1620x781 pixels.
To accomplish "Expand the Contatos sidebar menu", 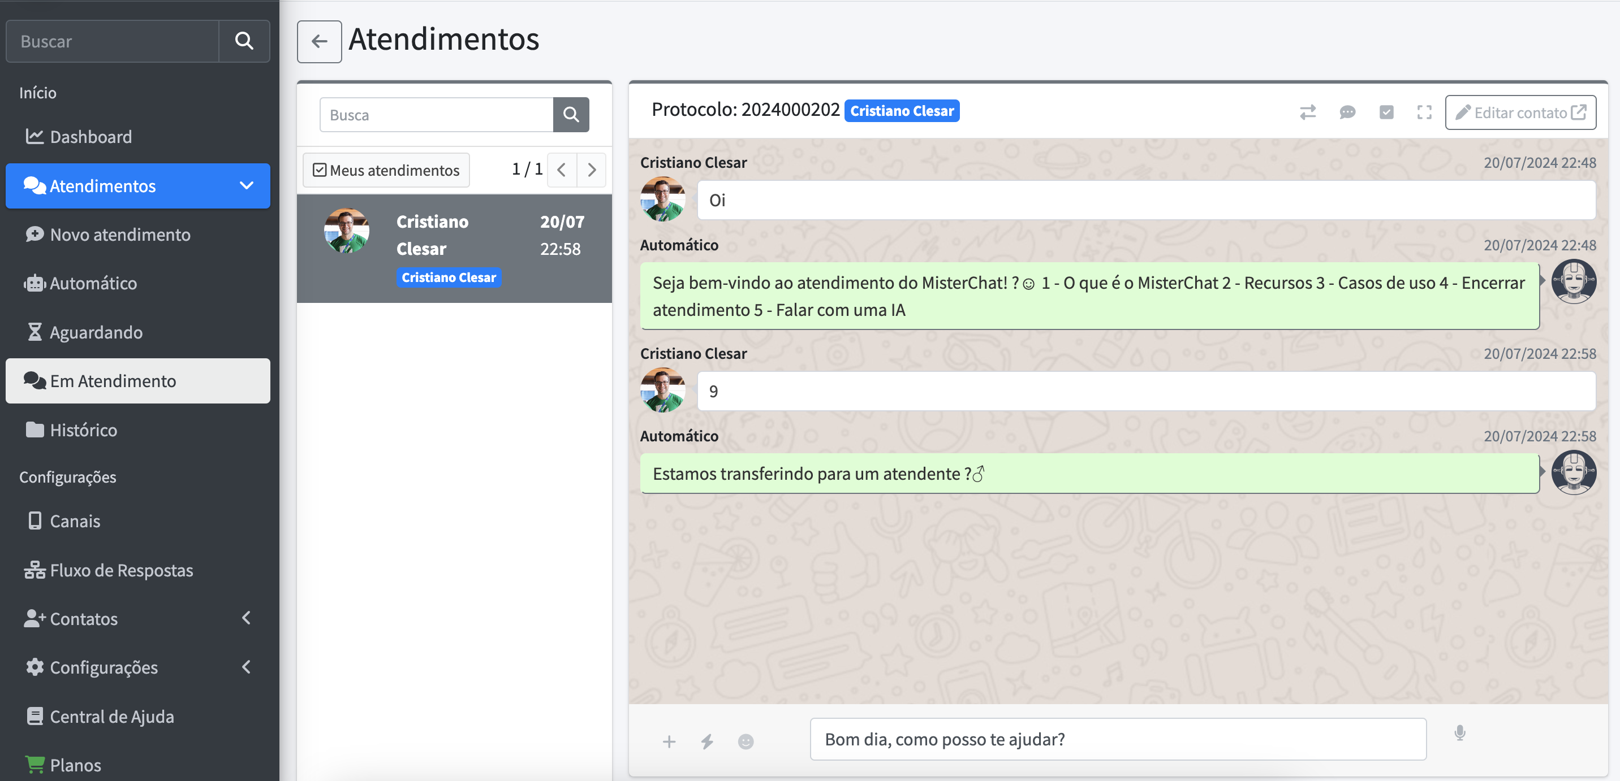I will point(246,618).
